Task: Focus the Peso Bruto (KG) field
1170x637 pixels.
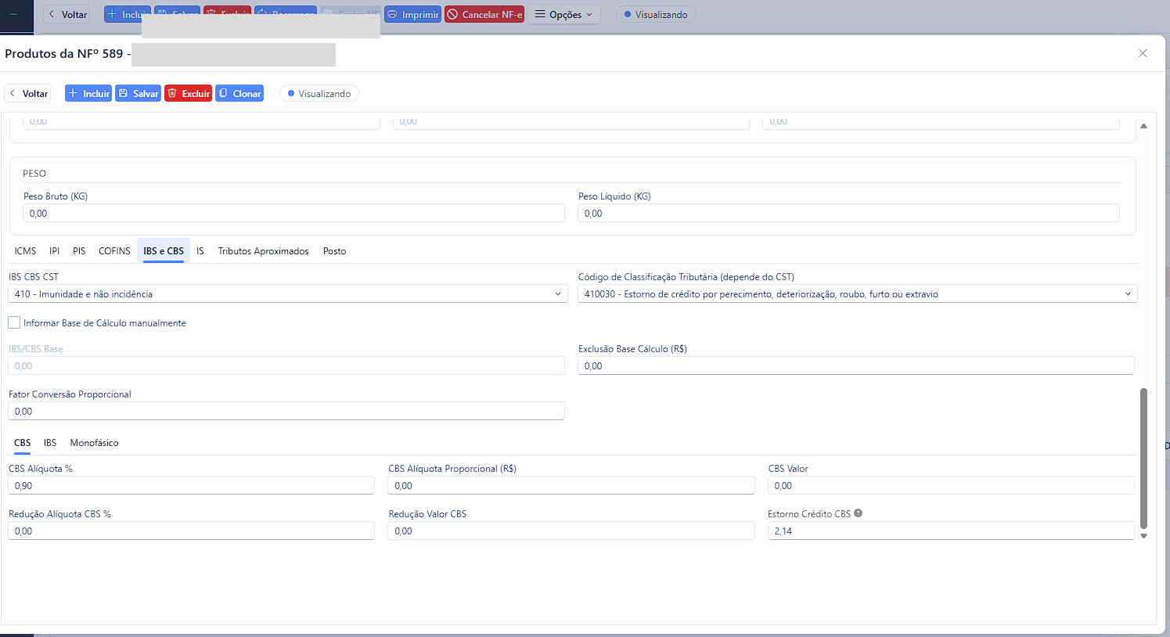Action: coord(293,213)
